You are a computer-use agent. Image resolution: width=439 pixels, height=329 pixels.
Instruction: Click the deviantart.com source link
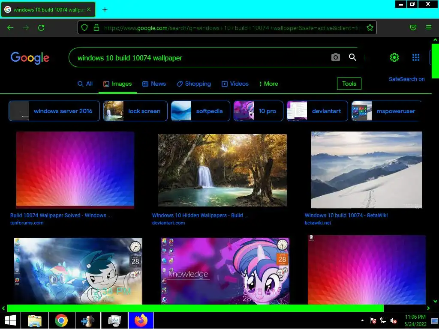[x=168, y=223]
